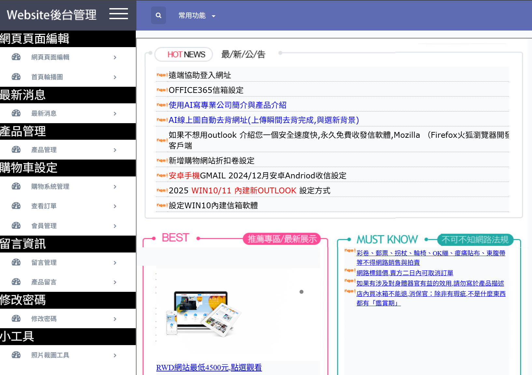The image size is (532, 375).
Task: Expand the 最新消息 item chevron
Action: [x=115, y=114]
